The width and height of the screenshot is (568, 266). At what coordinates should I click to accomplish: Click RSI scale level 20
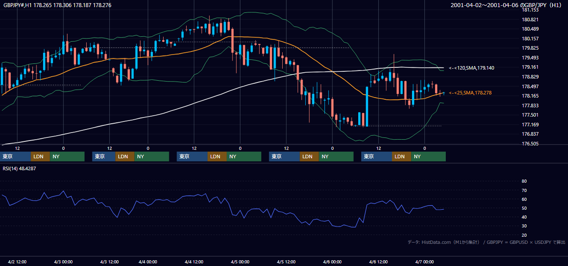click(524, 235)
